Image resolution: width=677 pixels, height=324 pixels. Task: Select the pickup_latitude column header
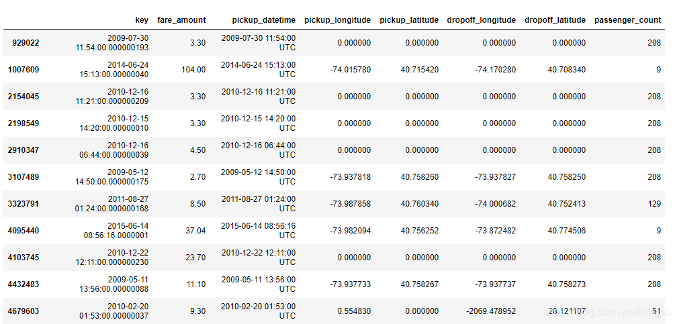409,20
